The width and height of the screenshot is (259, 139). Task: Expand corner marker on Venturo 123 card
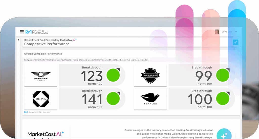coord(118,70)
